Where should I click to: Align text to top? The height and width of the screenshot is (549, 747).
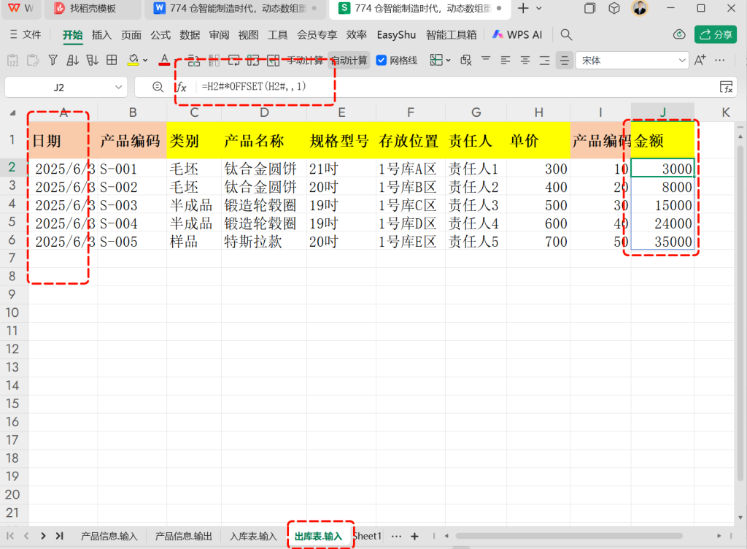coord(486,60)
